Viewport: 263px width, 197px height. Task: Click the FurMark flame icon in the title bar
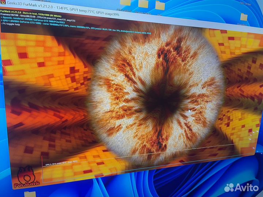coord(3,2)
